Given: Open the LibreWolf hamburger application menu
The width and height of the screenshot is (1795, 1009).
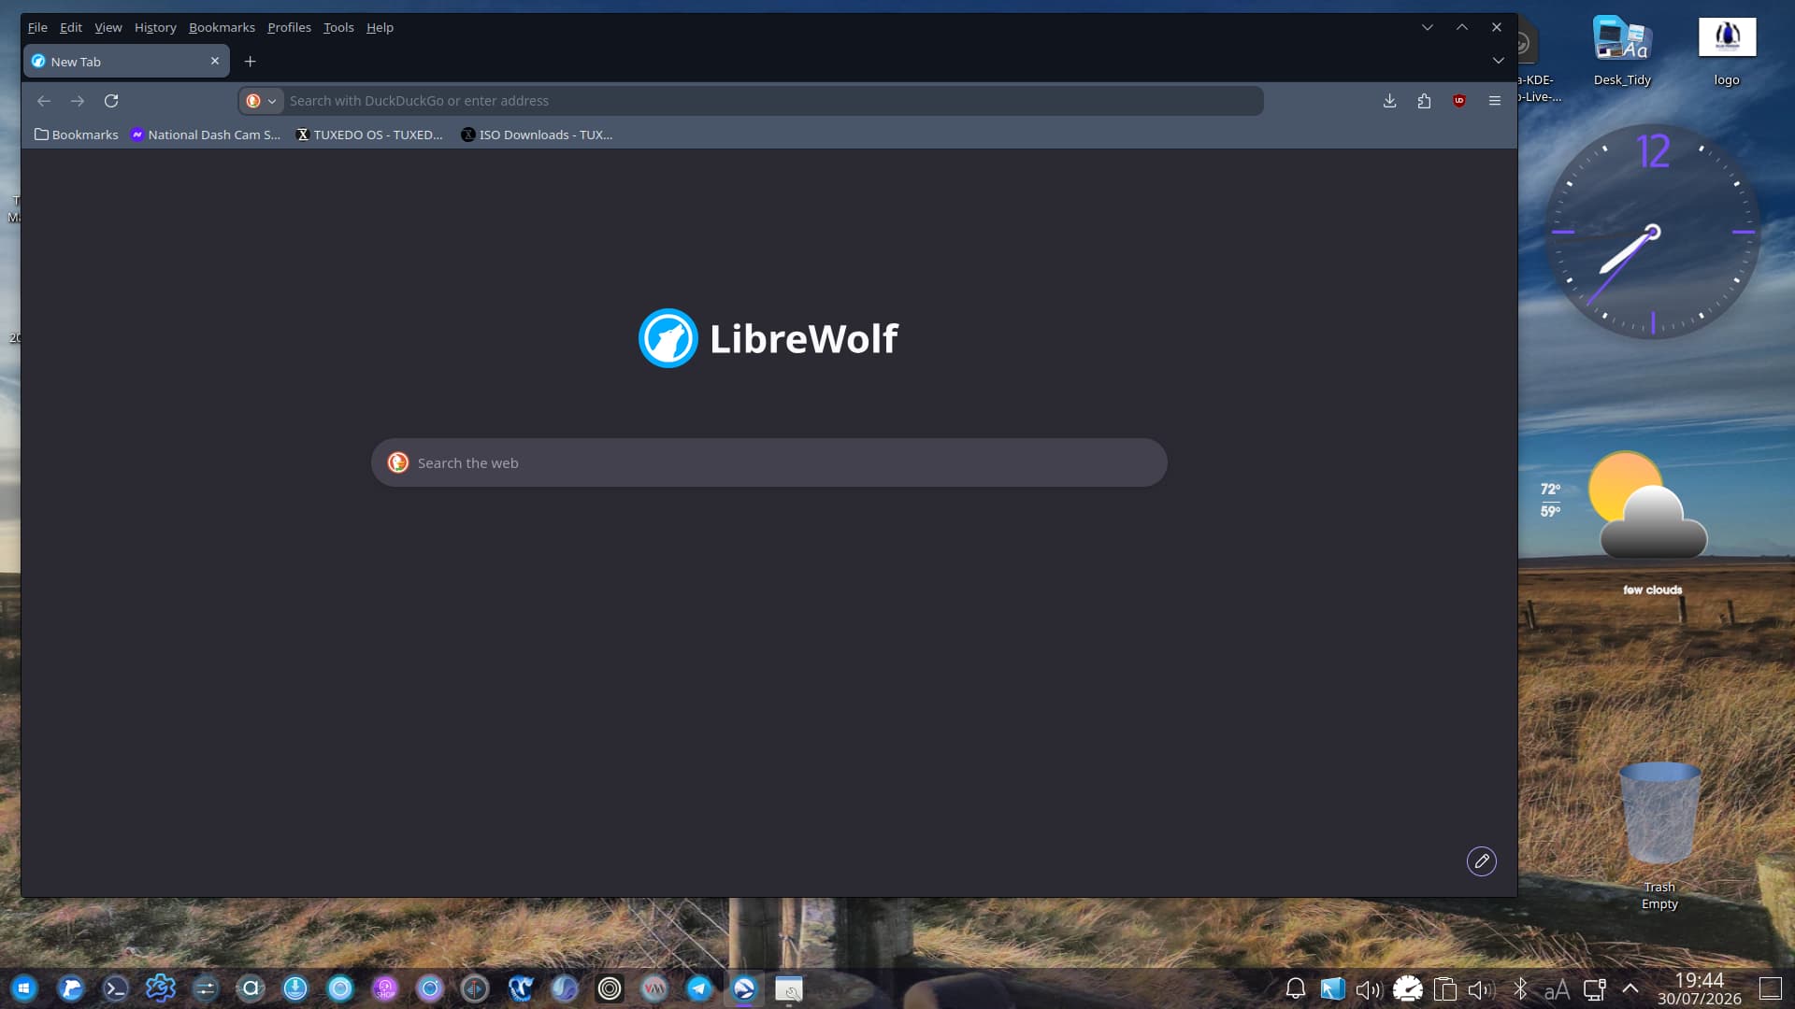Looking at the screenshot, I should click(1495, 101).
